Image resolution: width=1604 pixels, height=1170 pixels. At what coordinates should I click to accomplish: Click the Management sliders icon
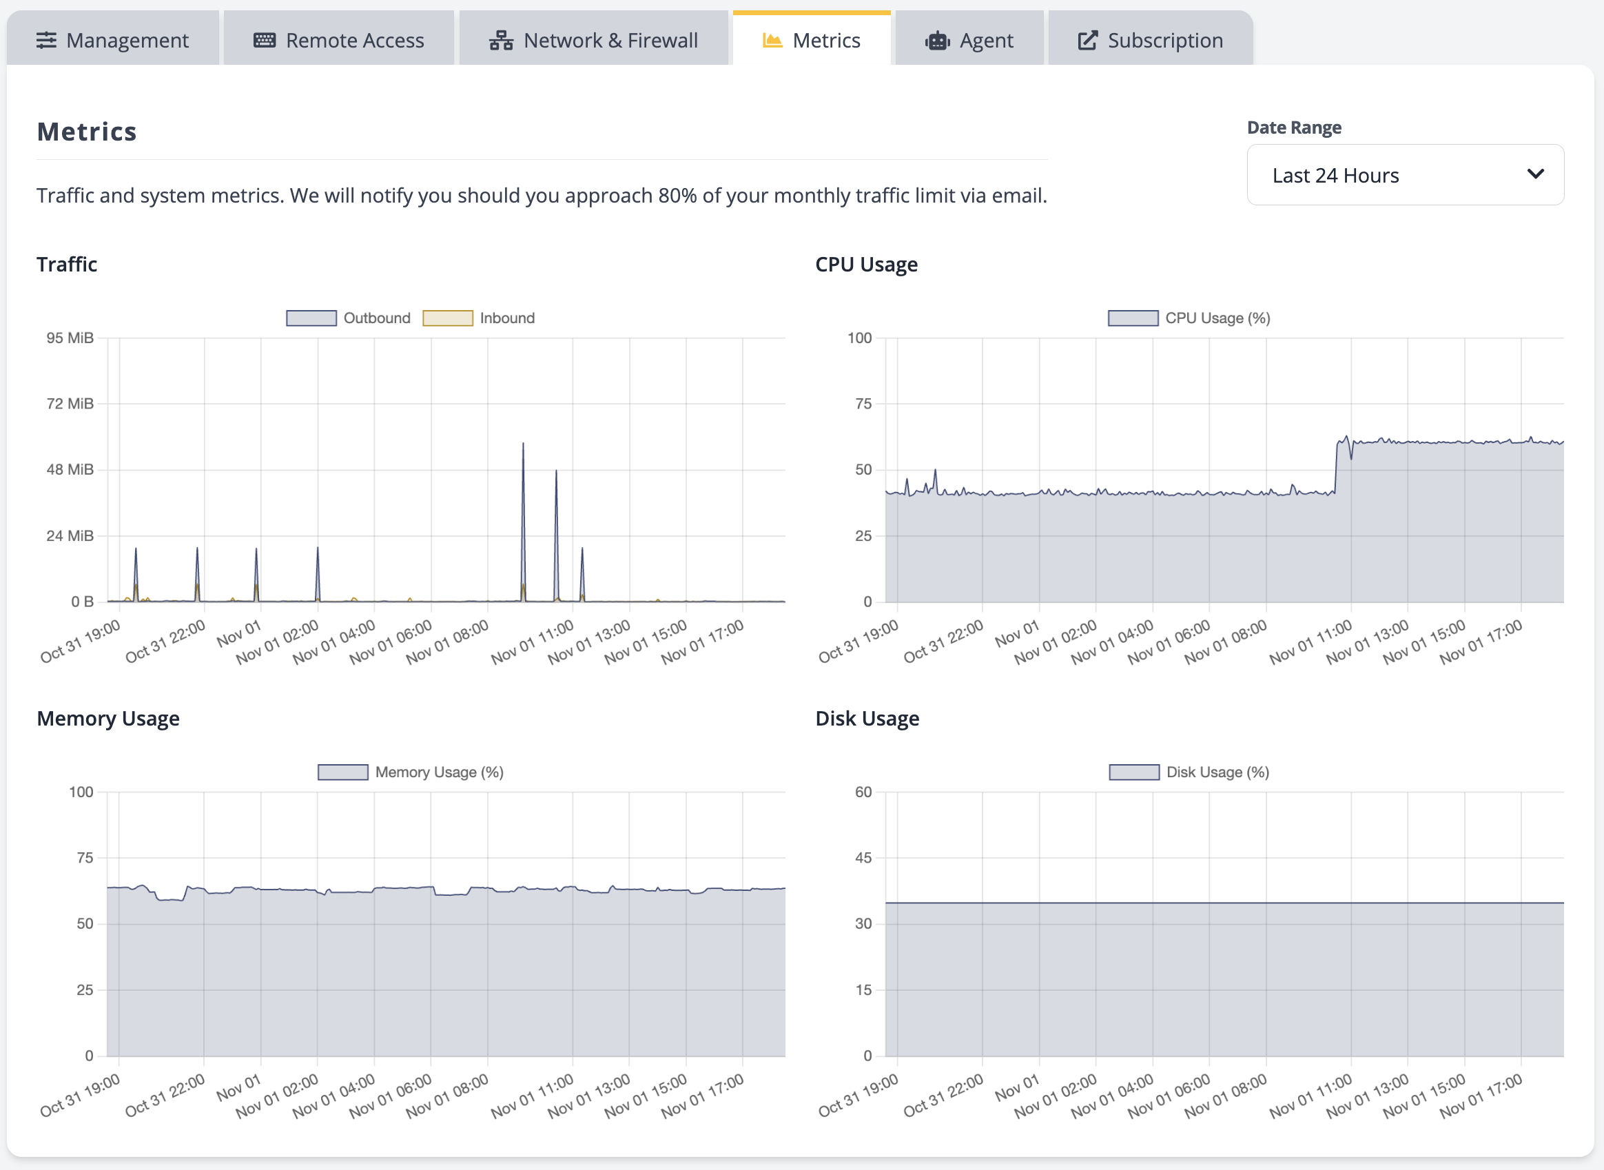(47, 41)
